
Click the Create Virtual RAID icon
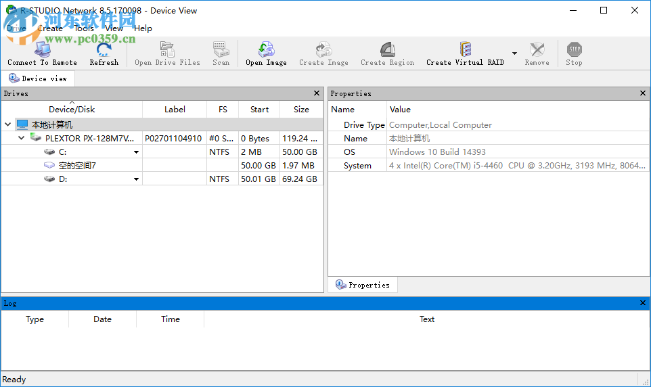click(x=465, y=50)
